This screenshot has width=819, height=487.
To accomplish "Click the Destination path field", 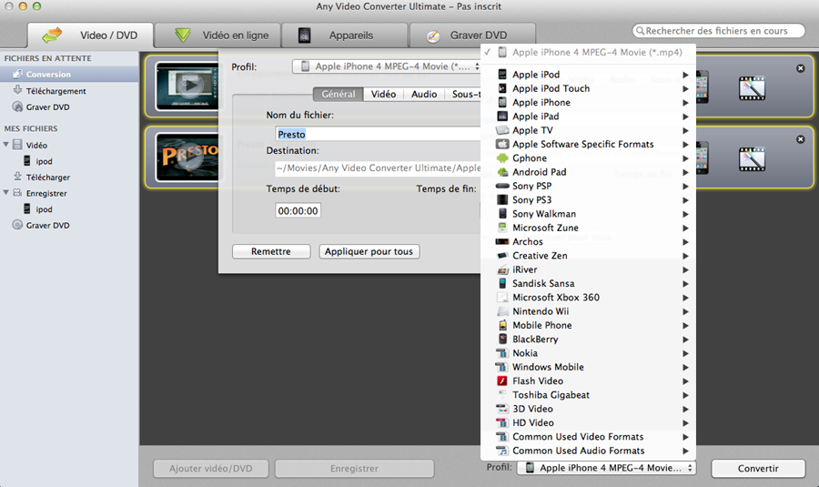I will pyautogui.click(x=378, y=168).
